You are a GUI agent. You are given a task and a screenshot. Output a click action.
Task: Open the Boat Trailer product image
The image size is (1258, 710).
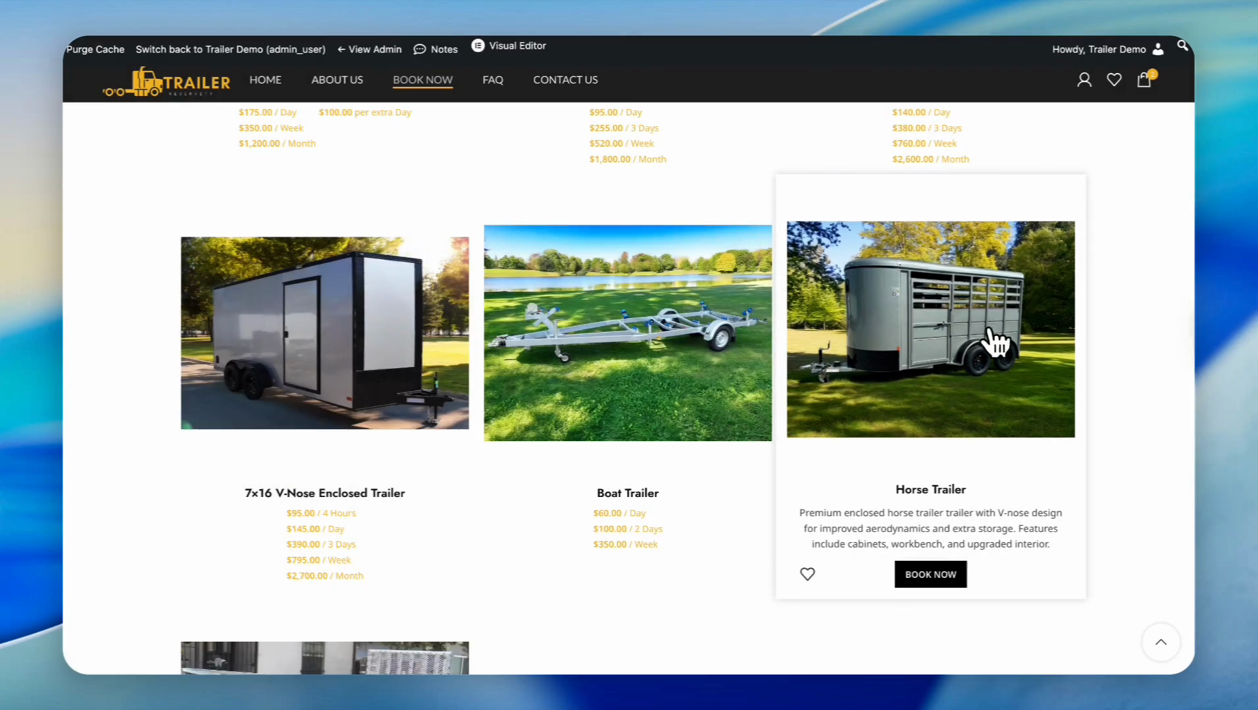(628, 333)
